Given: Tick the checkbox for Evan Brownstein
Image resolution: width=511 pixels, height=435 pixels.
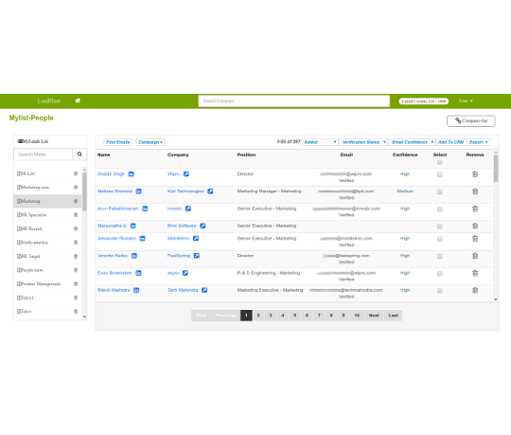Looking at the screenshot, I should [x=440, y=274].
